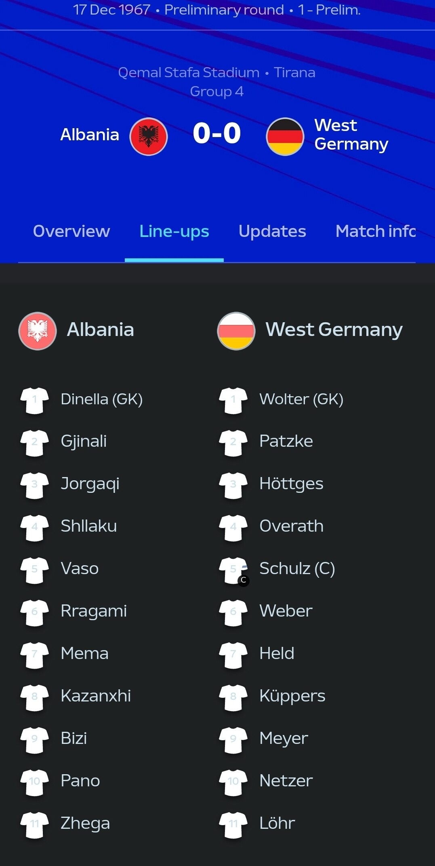Tap Dinella's number 1 shirt icon
Image resolution: width=435 pixels, height=866 pixels.
tap(35, 400)
